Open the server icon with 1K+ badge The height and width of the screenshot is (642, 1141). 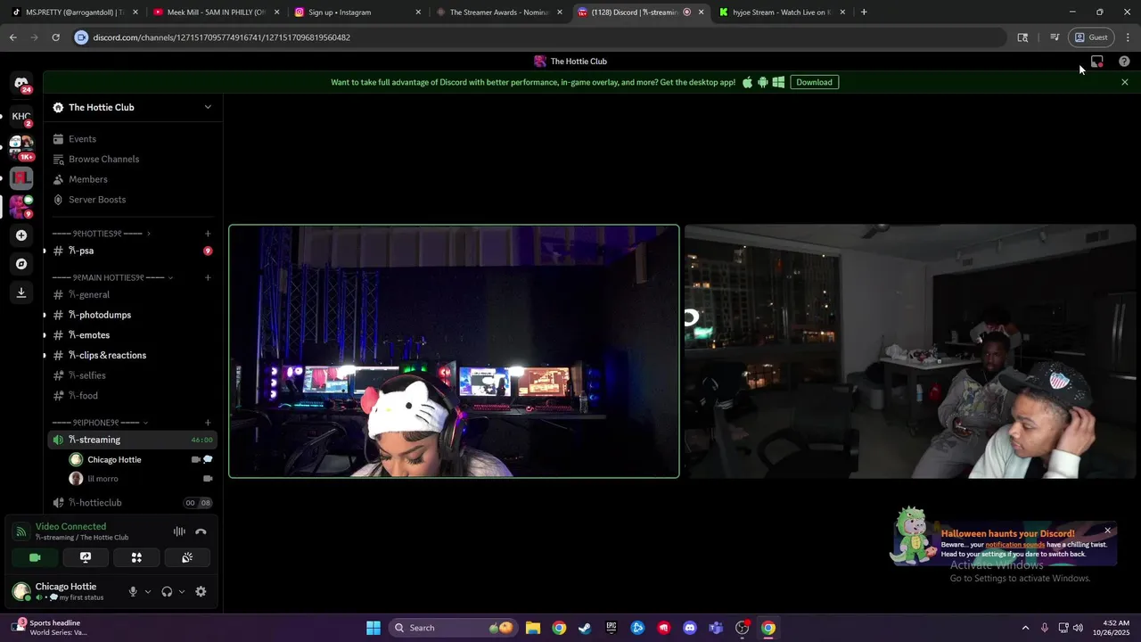pos(21,147)
